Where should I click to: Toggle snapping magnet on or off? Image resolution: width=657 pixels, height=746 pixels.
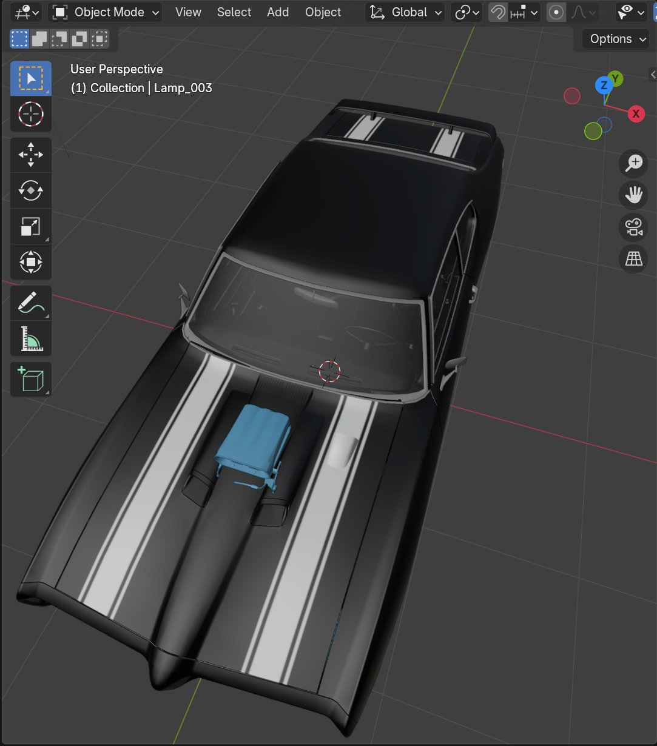pyautogui.click(x=498, y=12)
